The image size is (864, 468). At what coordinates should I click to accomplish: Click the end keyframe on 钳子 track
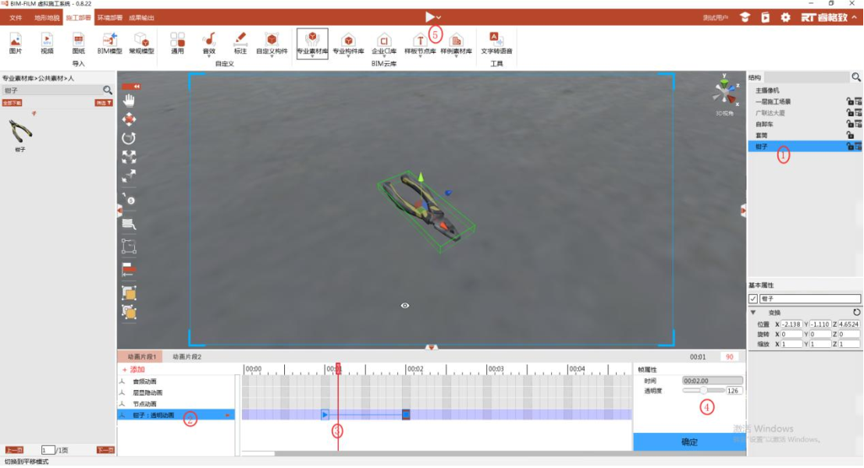point(406,415)
